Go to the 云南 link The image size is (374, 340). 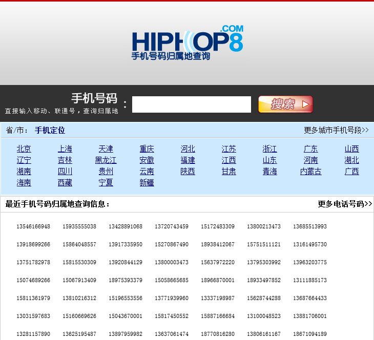[147, 171]
